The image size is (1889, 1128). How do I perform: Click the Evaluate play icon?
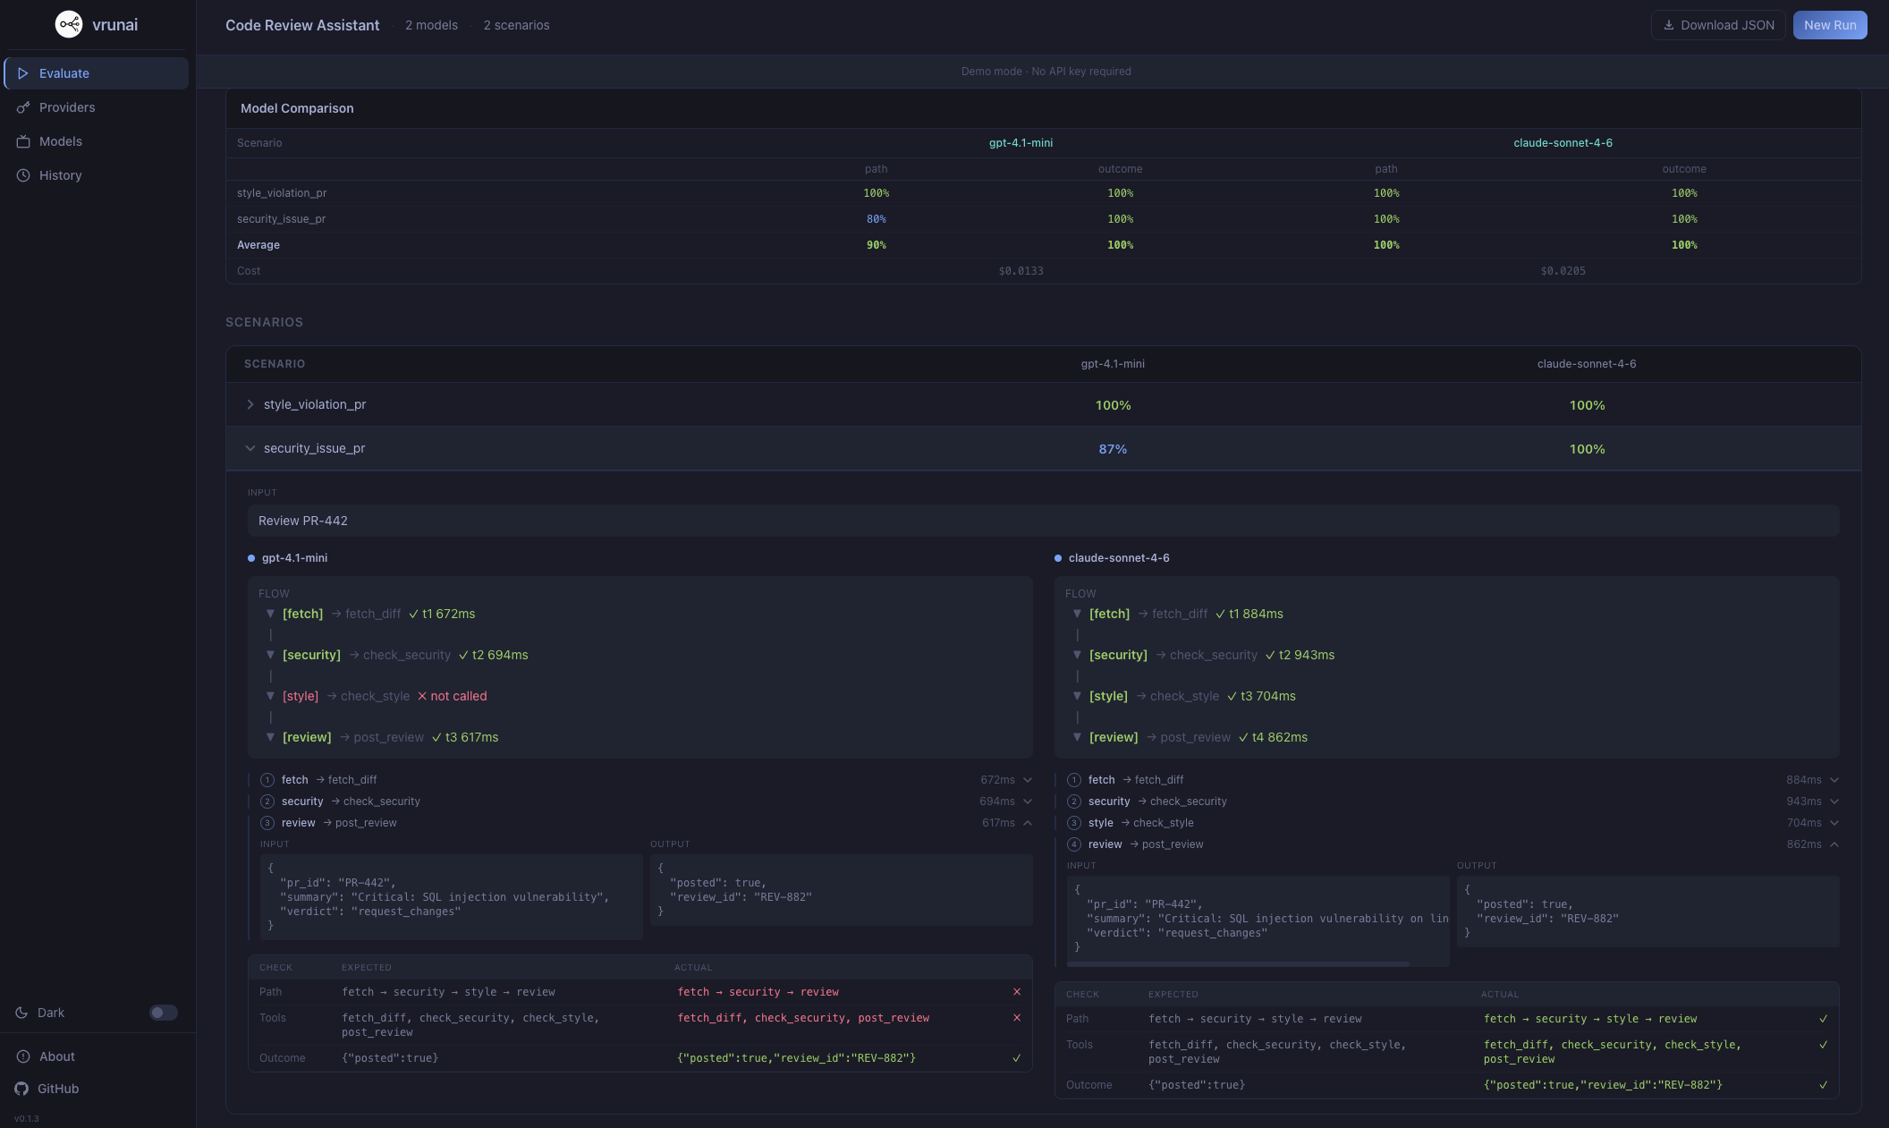pyautogui.click(x=23, y=73)
